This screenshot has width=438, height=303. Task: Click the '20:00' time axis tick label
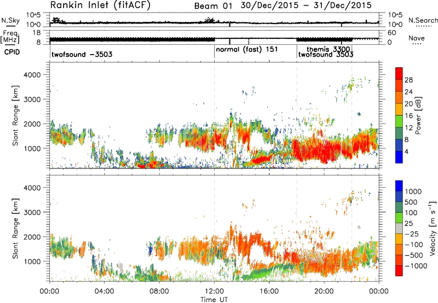pos(324,292)
